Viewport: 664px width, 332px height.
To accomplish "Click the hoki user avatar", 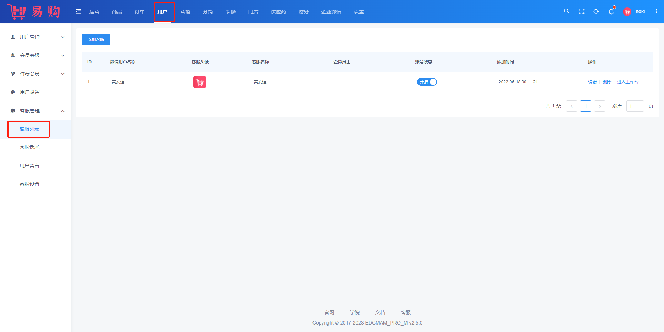I will (x=627, y=12).
